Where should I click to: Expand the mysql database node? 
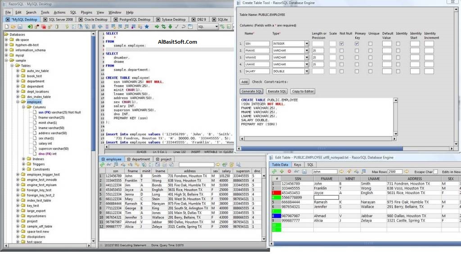tap(6, 55)
